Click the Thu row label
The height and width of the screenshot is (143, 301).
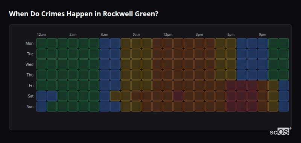click(30, 75)
